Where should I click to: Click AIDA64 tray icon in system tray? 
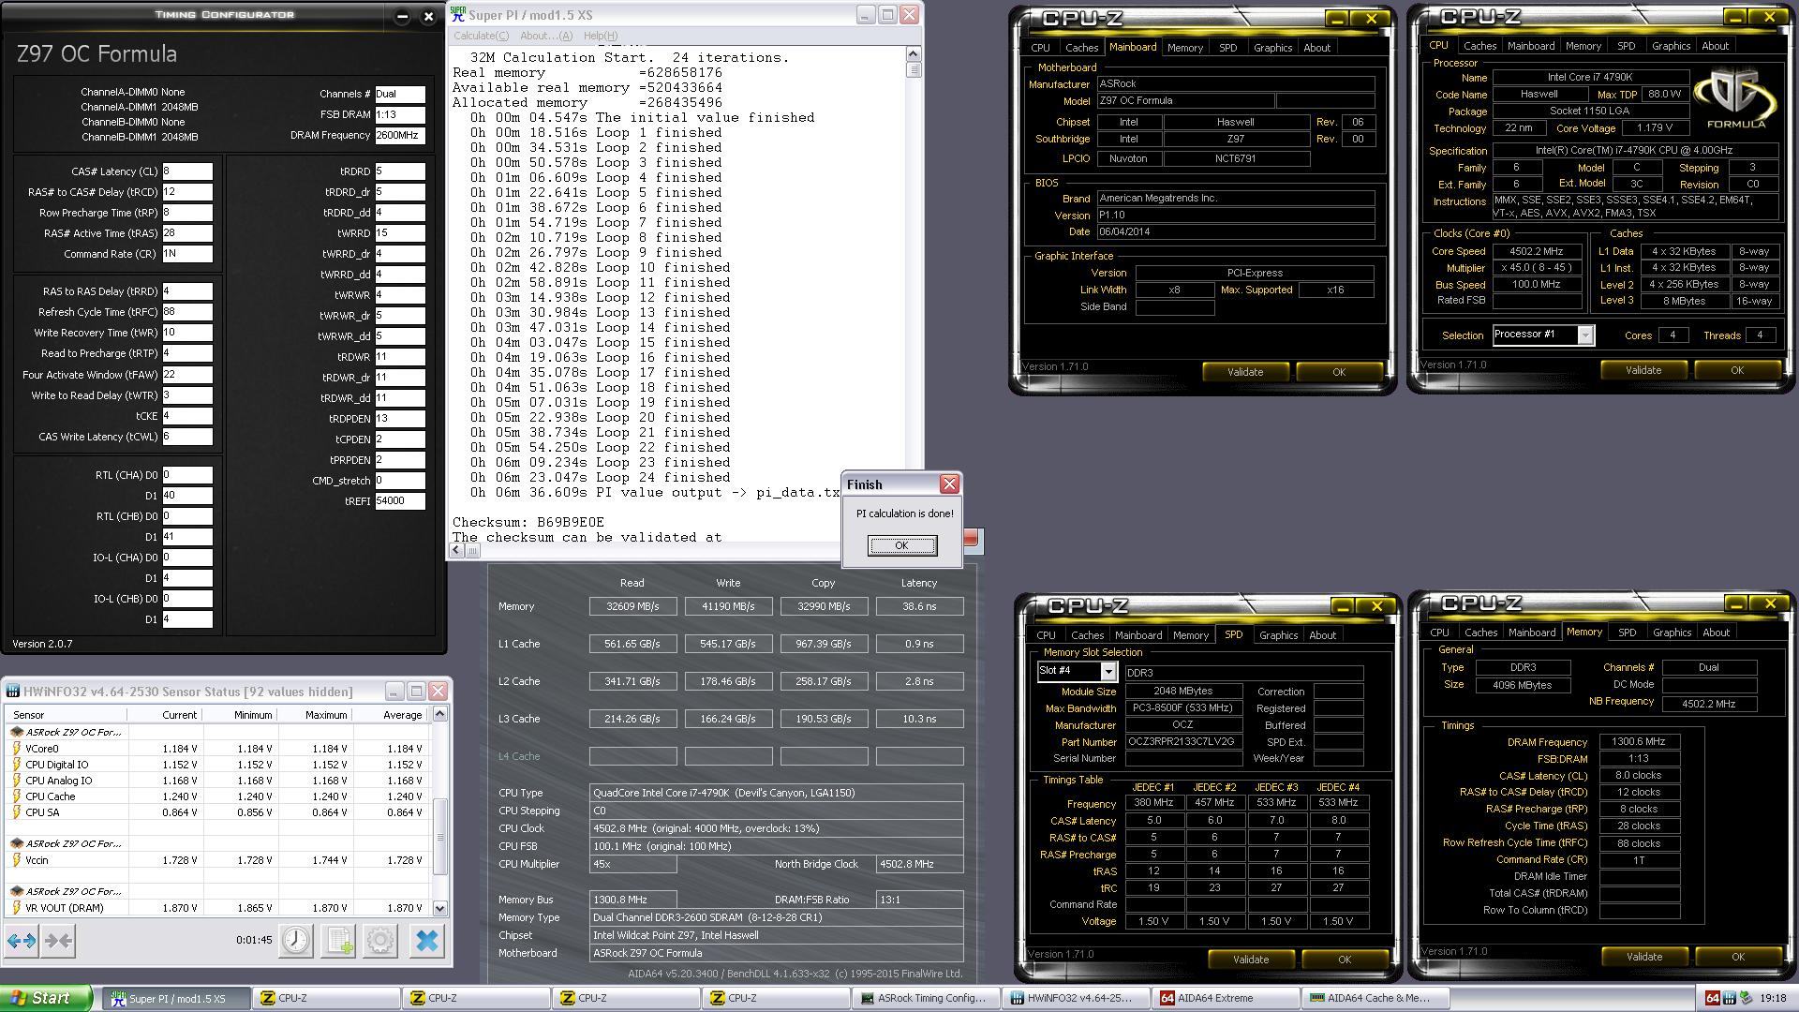1712,999
